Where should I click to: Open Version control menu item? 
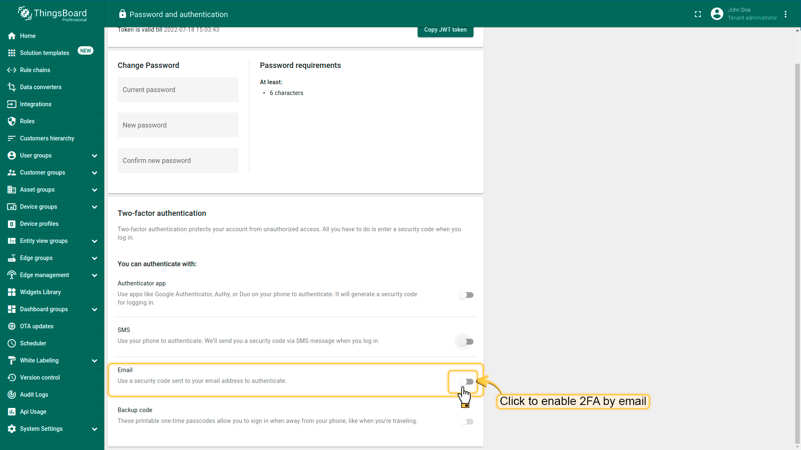tap(52, 377)
